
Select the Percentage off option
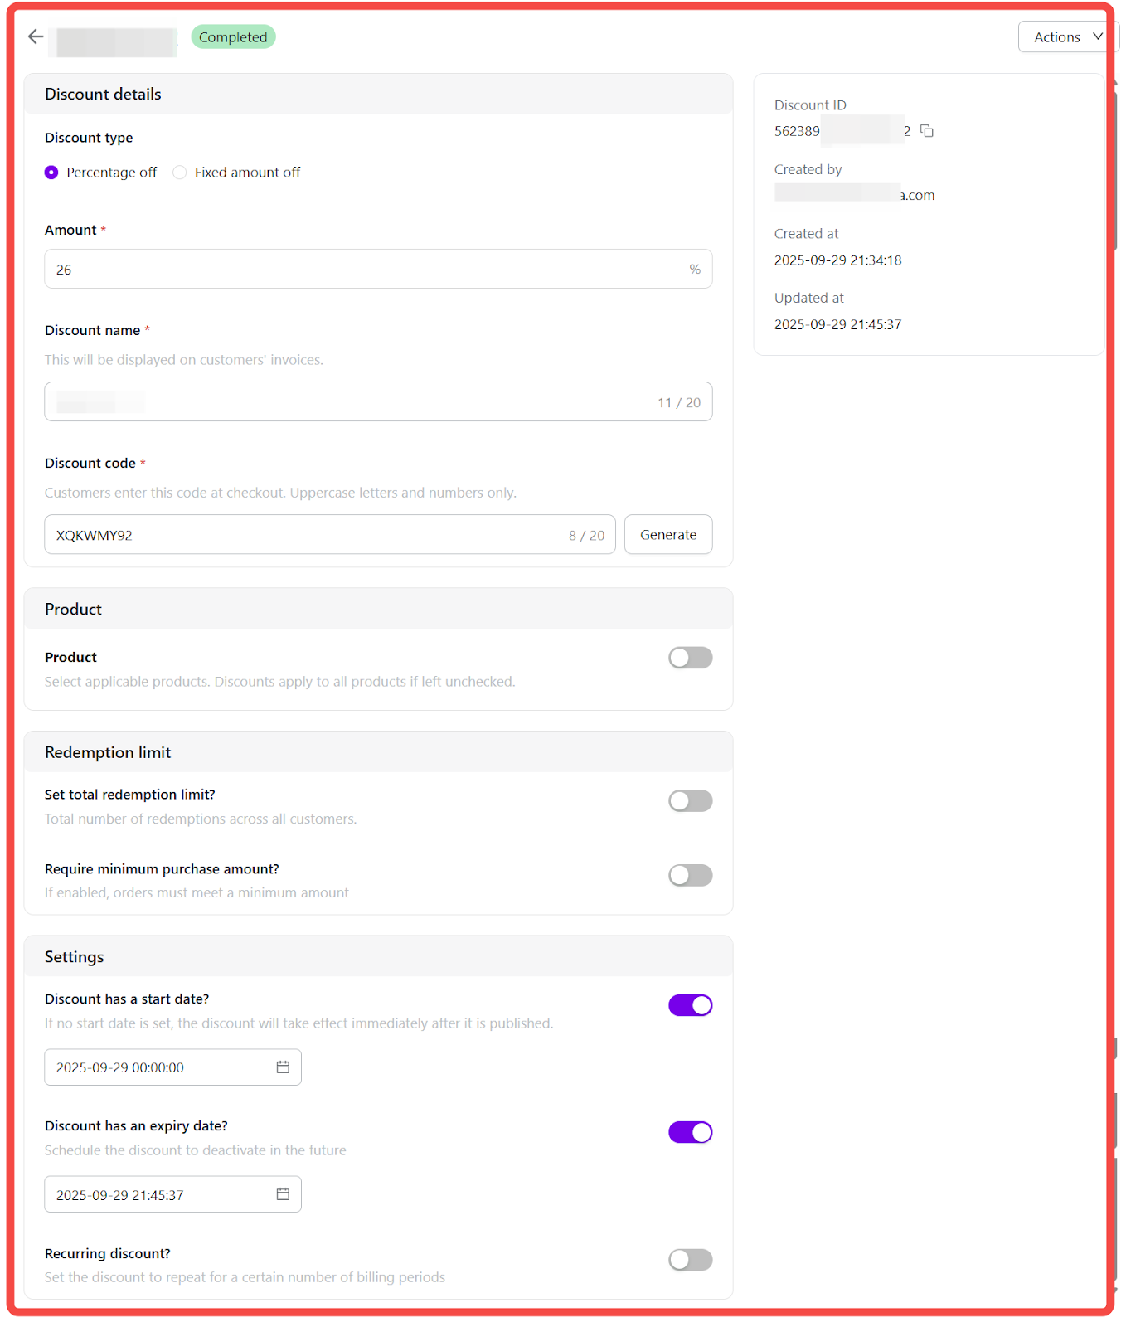click(x=51, y=173)
